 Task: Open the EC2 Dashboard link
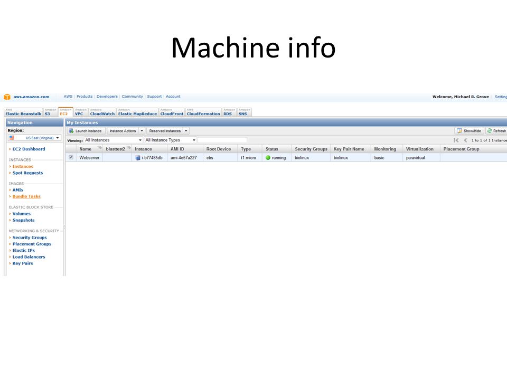(29, 149)
